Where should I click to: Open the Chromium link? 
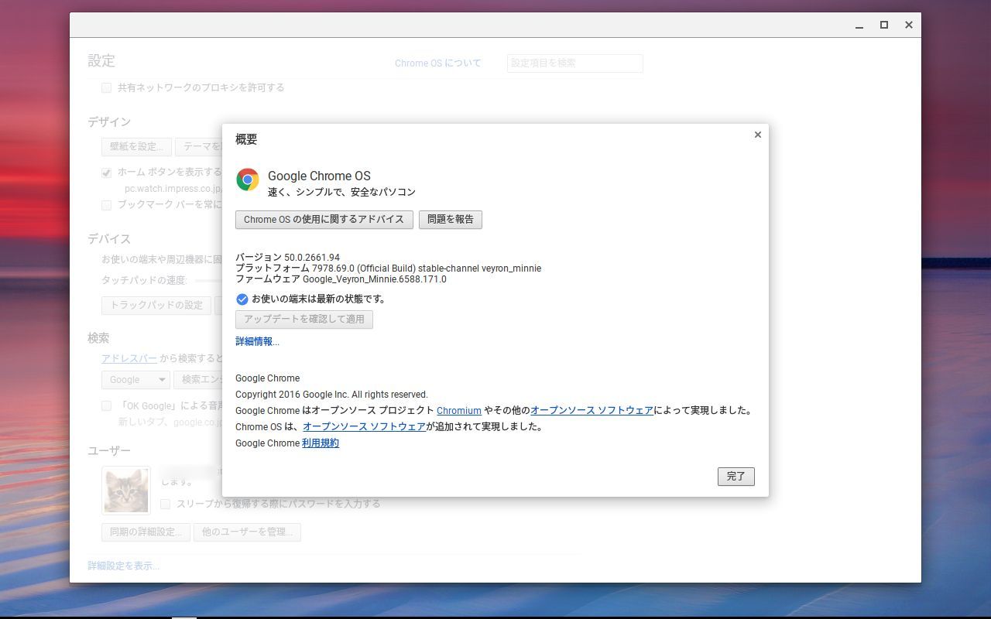pyautogui.click(x=459, y=411)
